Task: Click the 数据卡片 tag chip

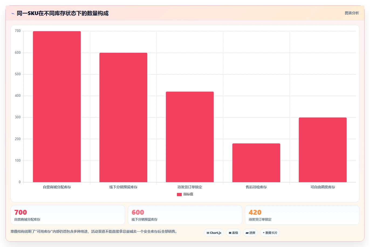Action: 270,233
